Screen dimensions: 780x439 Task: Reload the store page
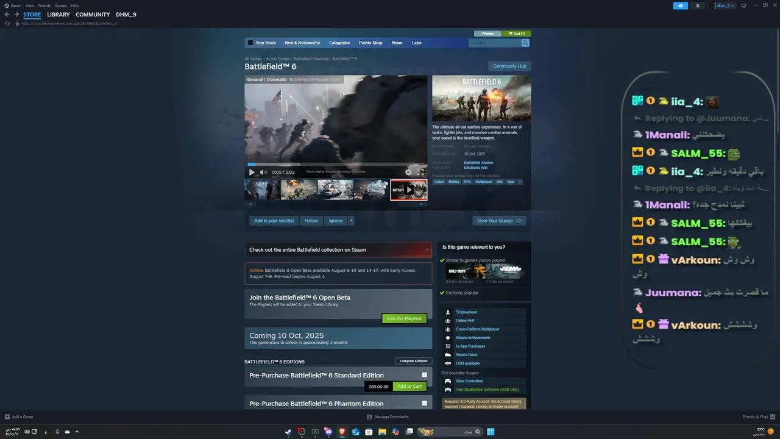7,23
